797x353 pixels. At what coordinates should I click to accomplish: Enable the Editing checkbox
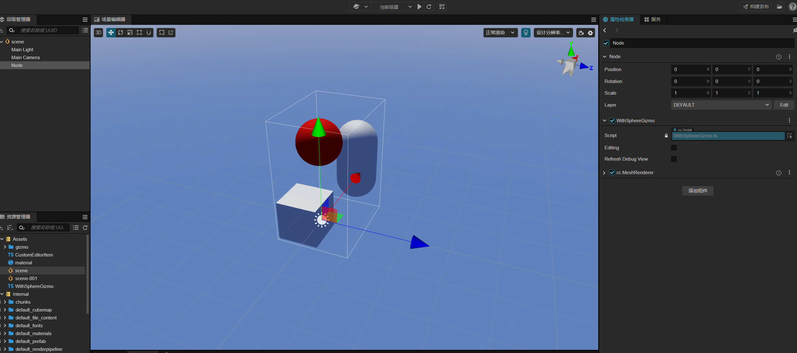pos(674,147)
